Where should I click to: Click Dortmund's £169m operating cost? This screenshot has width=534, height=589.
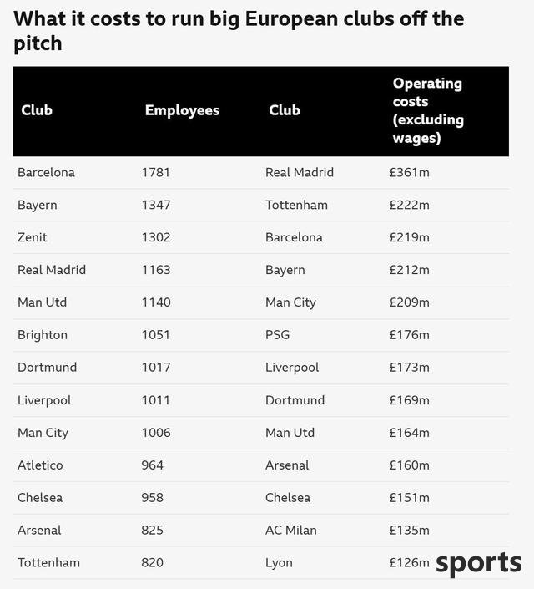[x=410, y=400]
